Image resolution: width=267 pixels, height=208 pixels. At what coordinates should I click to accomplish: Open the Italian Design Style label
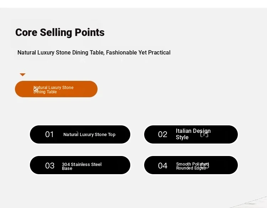click(x=193, y=134)
